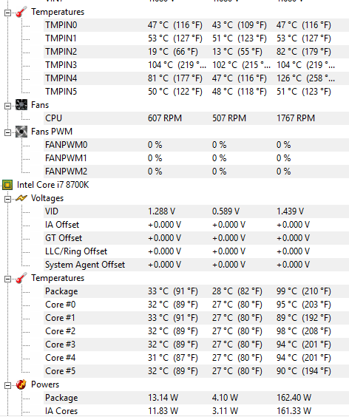This screenshot has width=349, height=417.
Task: Collapse the Fans group
Action: tap(7, 106)
